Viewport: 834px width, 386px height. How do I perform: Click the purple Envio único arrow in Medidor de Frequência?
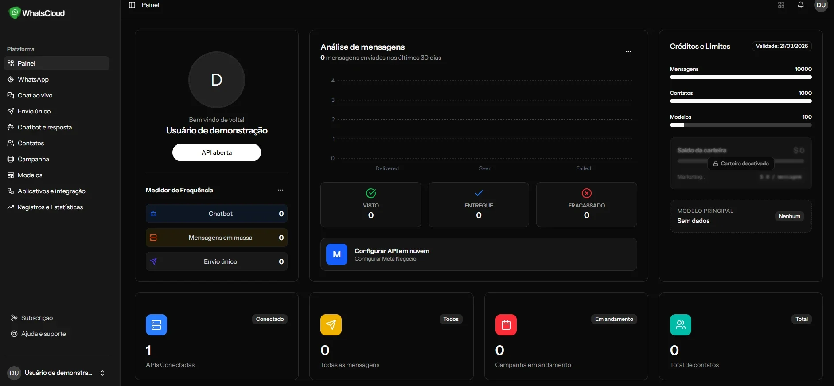[153, 261]
